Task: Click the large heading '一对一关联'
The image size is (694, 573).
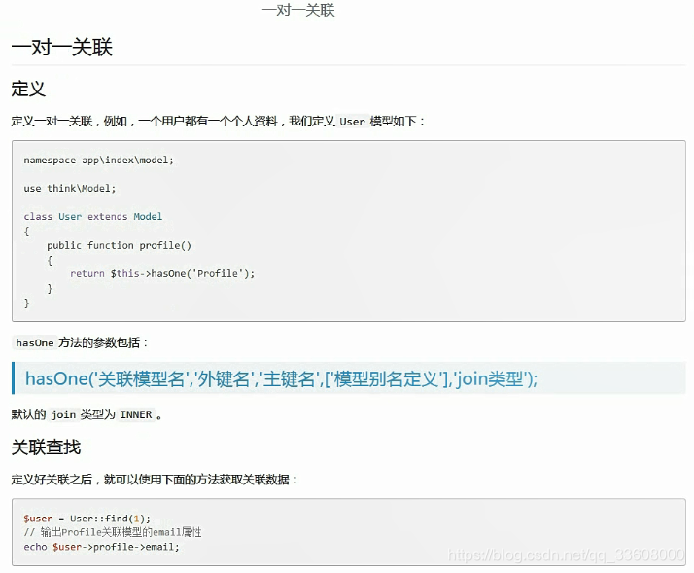Action: [62, 47]
